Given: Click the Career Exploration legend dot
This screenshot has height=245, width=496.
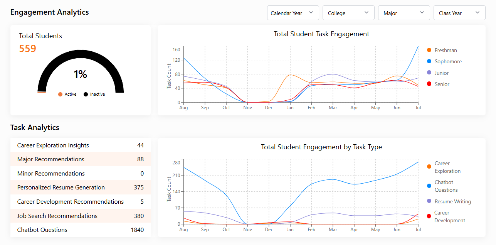Looking at the screenshot, I should coord(429,167).
